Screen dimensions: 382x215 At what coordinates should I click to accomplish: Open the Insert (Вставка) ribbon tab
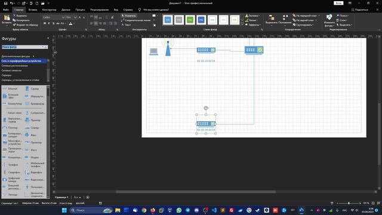click(33, 10)
